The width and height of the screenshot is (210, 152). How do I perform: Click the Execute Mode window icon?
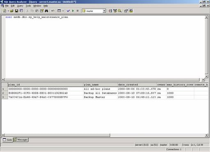pos(59,11)
